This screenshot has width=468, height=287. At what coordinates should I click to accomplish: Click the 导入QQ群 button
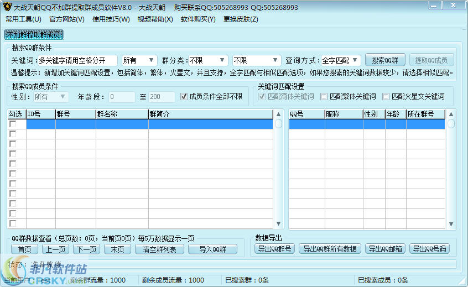212,249
